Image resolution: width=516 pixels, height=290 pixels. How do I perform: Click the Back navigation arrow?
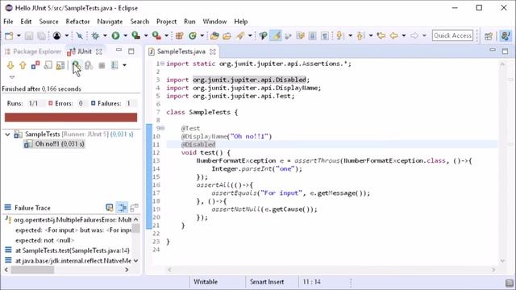click(394, 35)
